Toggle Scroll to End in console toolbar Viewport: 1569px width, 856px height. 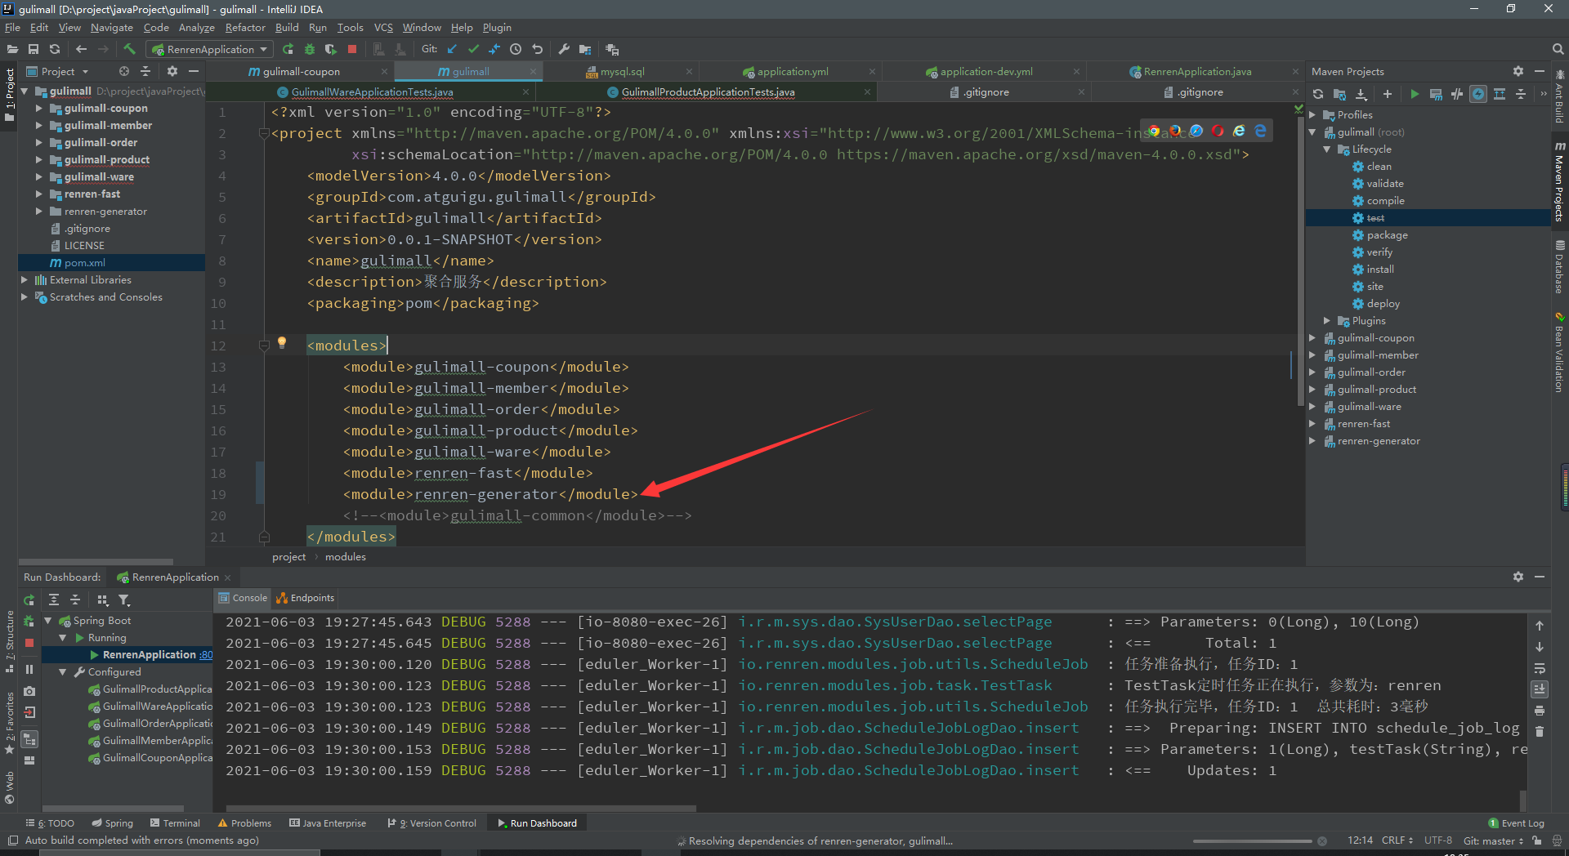pos(1540,689)
